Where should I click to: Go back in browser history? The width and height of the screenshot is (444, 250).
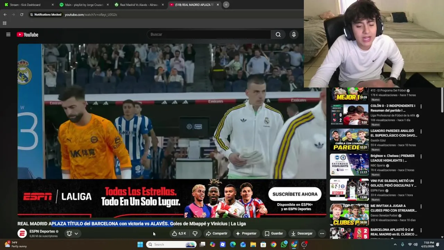[x=5, y=15]
